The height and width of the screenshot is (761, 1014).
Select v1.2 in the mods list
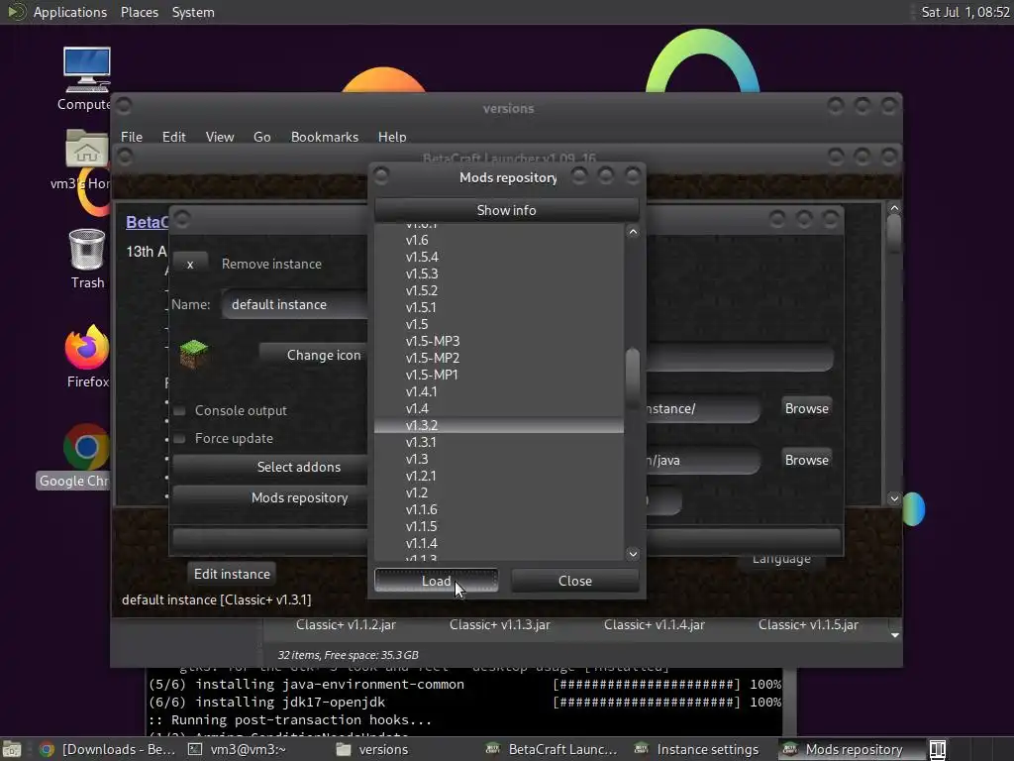[499, 492]
